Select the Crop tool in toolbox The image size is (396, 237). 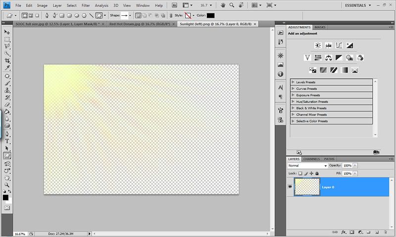coord(7,61)
